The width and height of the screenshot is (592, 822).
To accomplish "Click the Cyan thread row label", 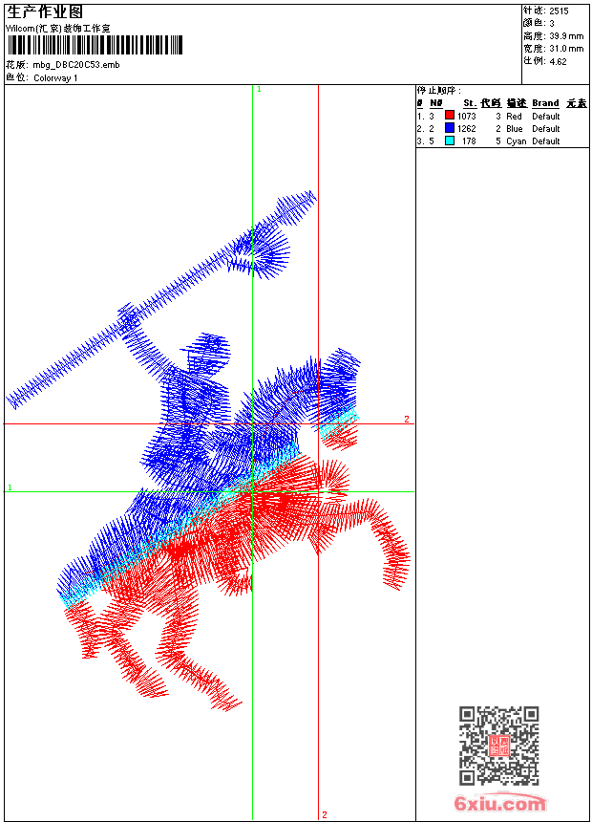I will pos(516,141).
